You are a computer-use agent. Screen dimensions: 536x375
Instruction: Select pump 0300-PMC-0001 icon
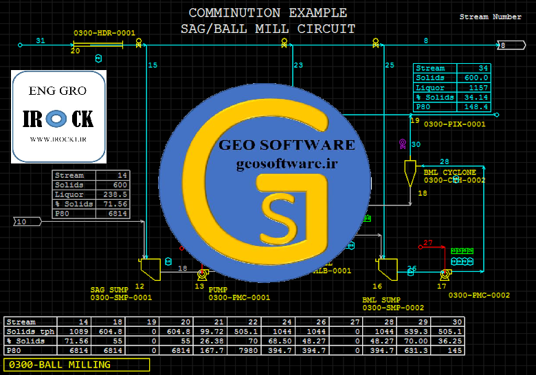tap(202, 274)
